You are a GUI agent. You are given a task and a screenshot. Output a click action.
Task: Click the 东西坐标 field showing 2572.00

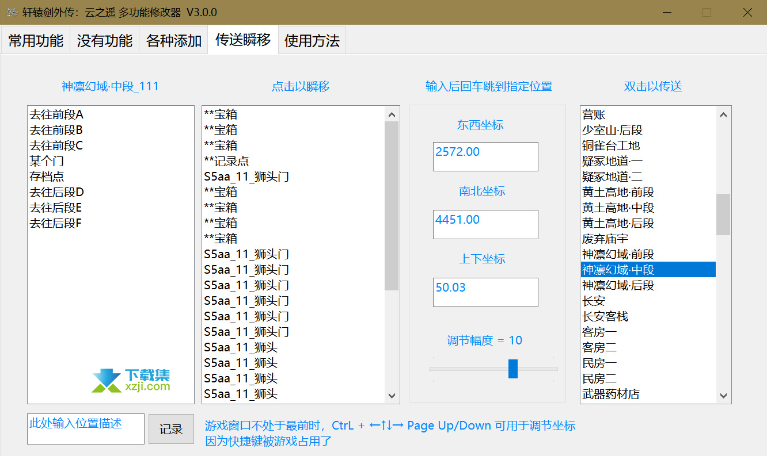pyautogui.click(x=485, y=156)
